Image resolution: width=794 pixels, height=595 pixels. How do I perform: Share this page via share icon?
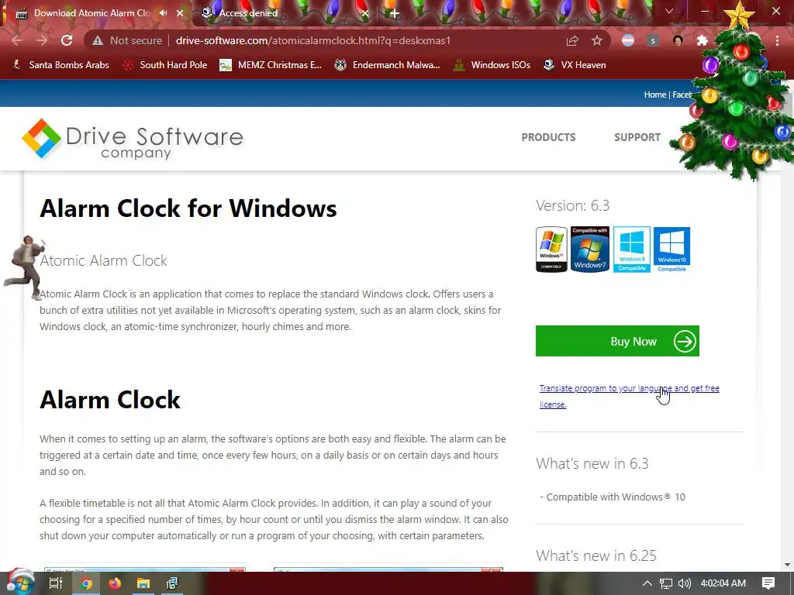tap(572, 40)
